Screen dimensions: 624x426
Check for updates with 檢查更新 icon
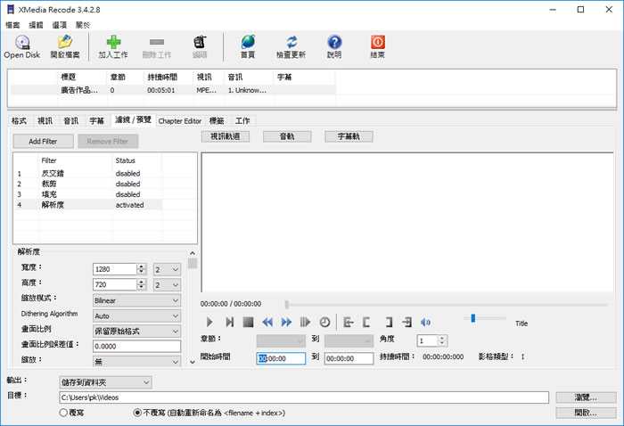point(291,47)
